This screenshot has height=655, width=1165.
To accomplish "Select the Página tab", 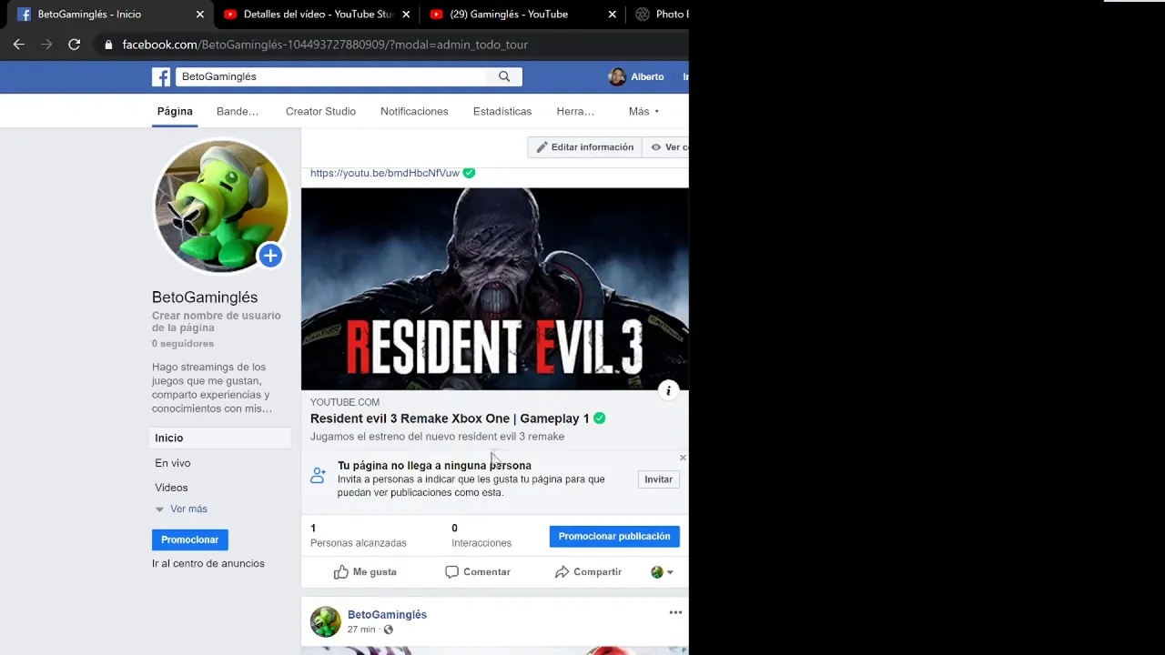I will click(x=175, y=111).
